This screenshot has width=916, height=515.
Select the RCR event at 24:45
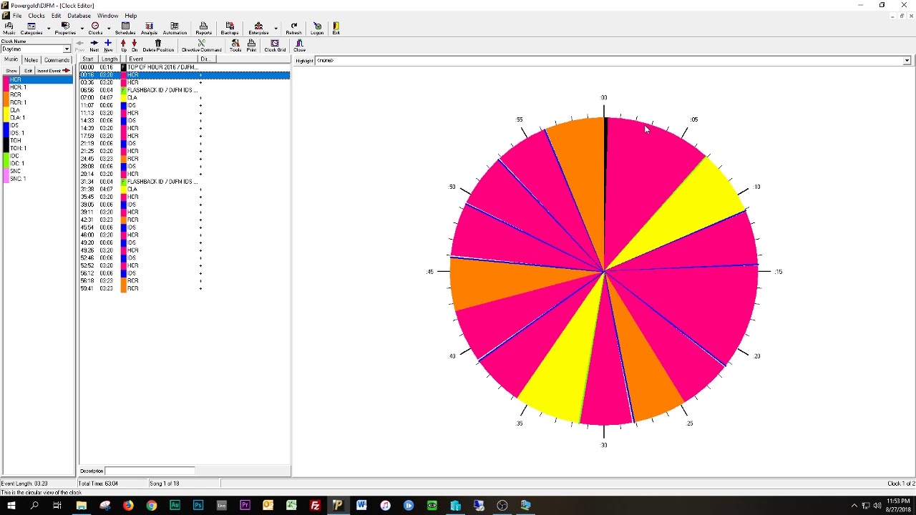(x=184, y=159)
